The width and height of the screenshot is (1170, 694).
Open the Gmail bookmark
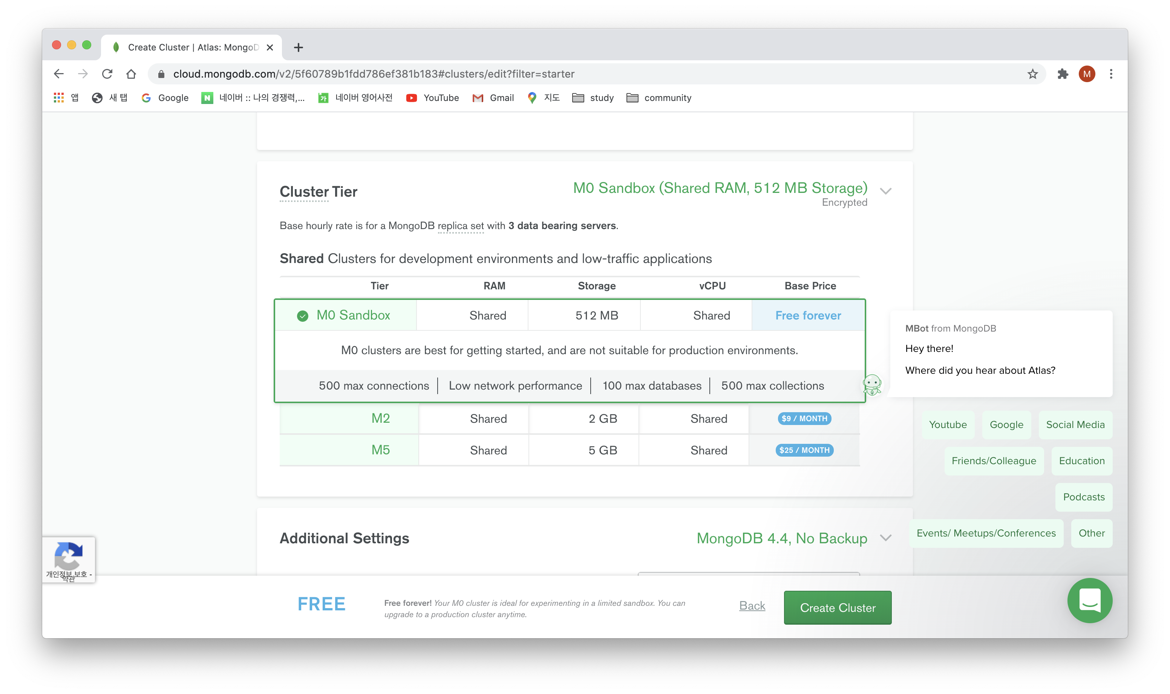(493, 98)
